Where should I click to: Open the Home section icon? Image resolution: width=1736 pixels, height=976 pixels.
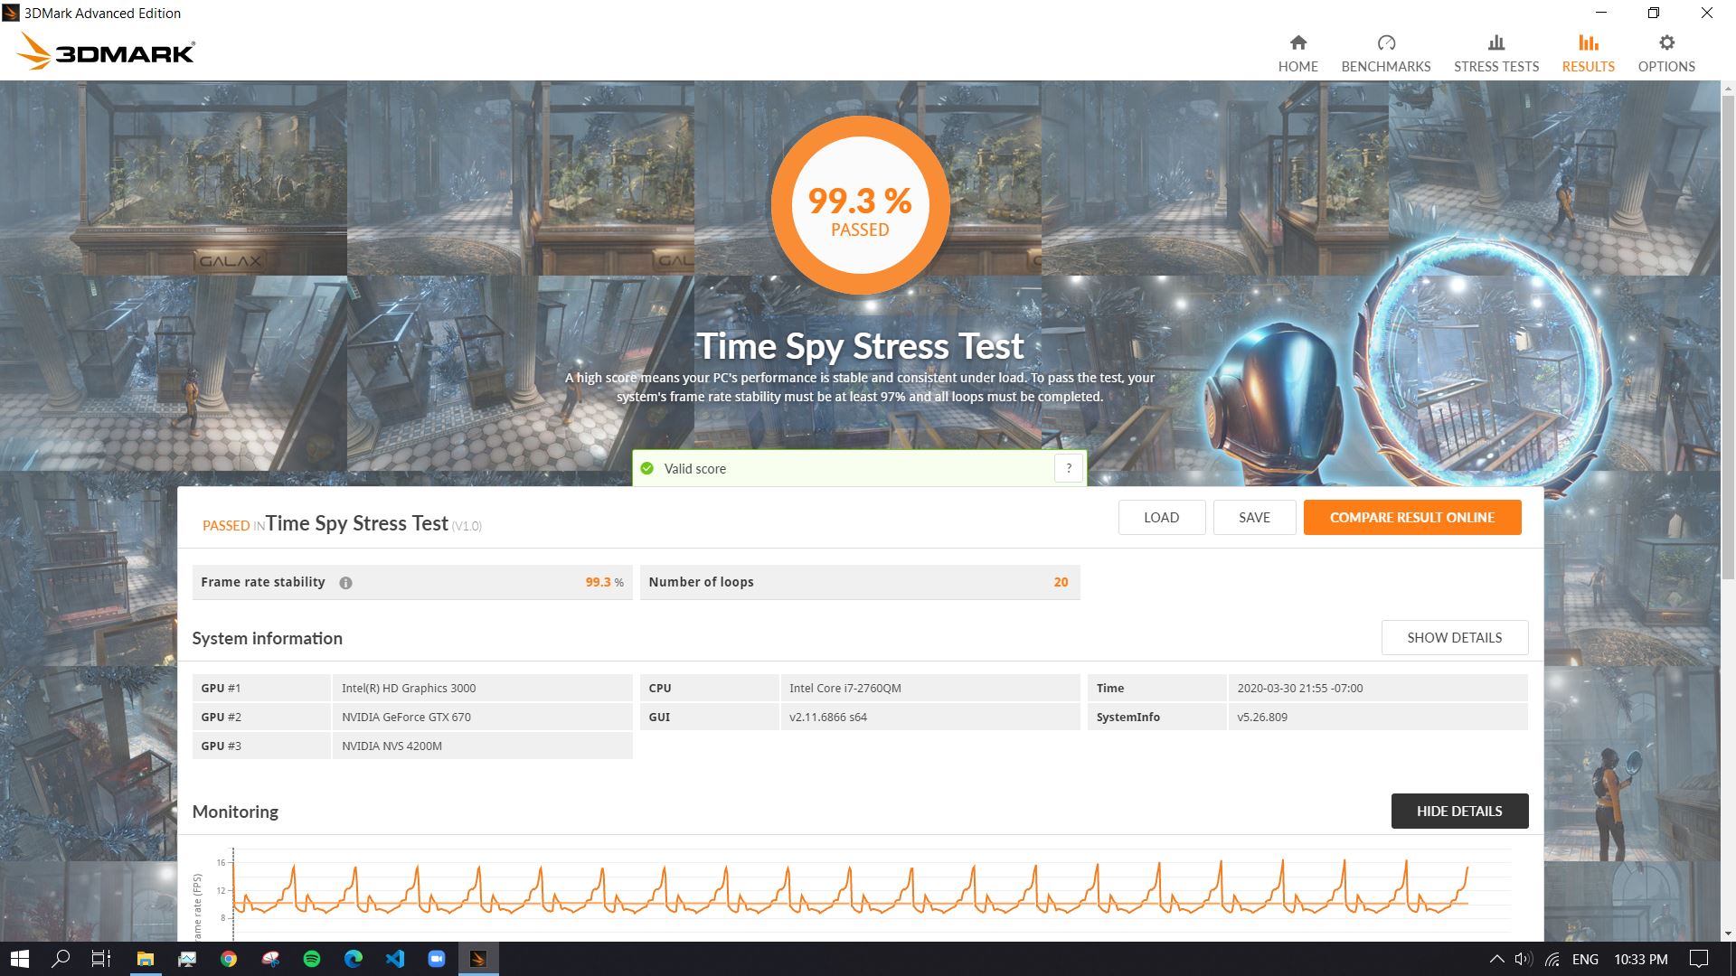pos(1297,42)
